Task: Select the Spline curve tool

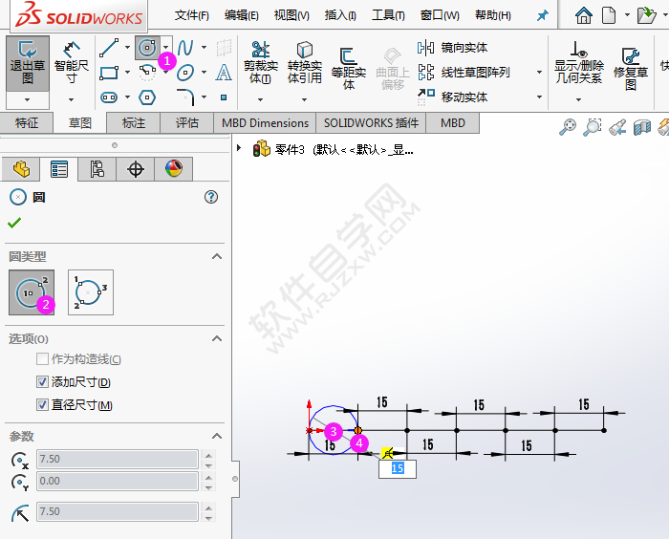Action: [x=185, y=47]
